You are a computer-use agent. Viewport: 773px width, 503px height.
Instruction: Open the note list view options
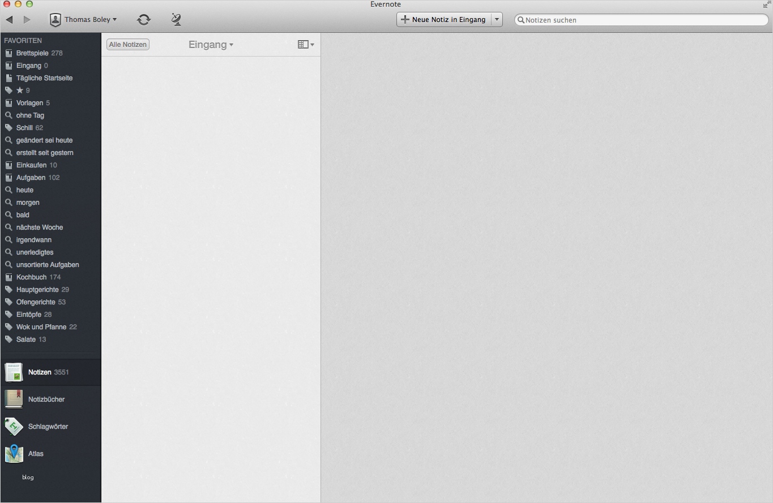(306, 45)
